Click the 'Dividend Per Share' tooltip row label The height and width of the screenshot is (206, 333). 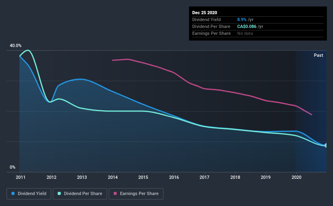(211, 26)
